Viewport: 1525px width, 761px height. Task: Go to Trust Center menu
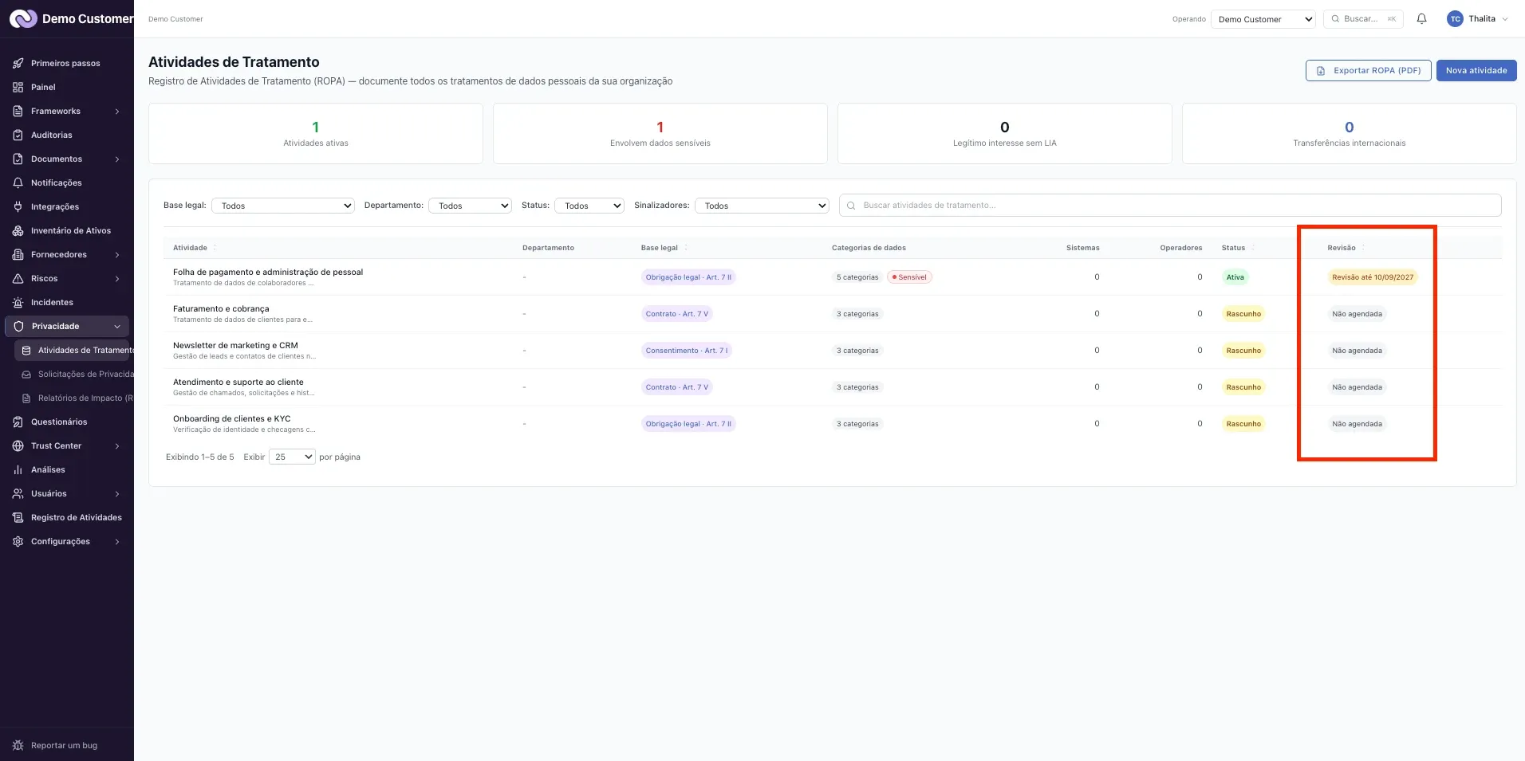click(x=67, y=445)
